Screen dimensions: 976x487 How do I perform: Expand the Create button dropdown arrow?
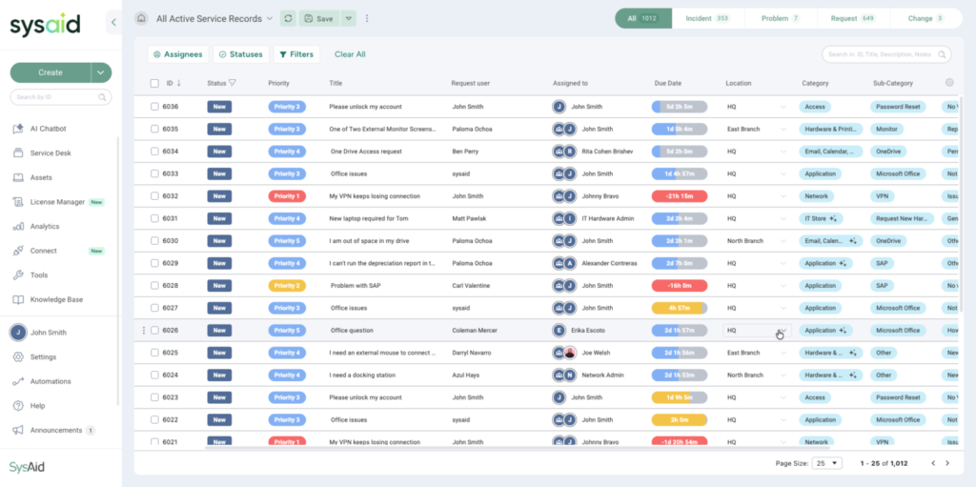(101, 72)
